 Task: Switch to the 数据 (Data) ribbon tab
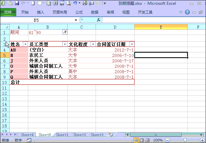(x=95, y=12)
